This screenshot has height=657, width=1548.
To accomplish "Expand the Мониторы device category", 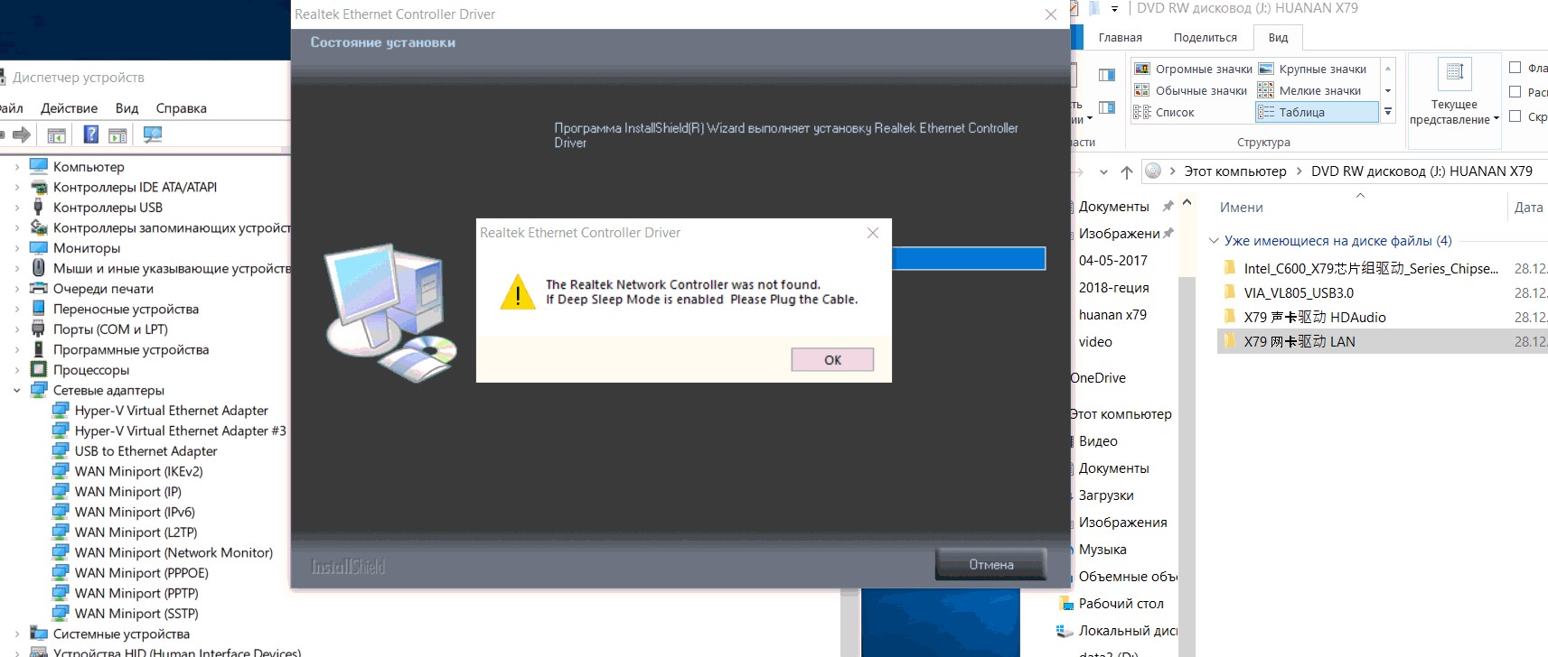I will pyautogui.click(x=16, y=248).
